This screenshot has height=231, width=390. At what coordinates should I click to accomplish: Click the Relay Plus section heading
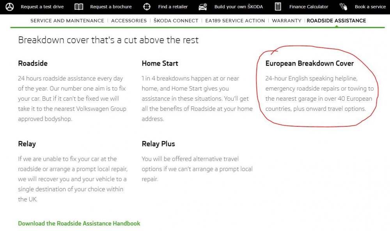tap(158, 144)
